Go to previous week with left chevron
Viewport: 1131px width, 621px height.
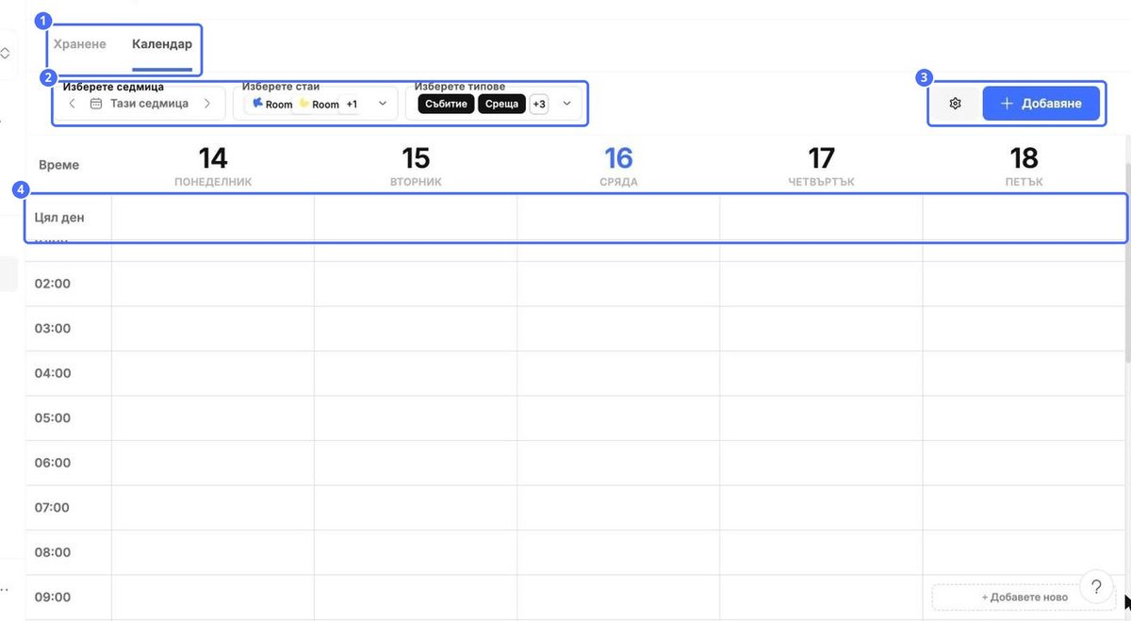(73, 104)
